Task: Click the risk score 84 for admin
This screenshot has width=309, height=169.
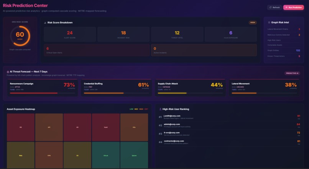Action: [298, 124]
